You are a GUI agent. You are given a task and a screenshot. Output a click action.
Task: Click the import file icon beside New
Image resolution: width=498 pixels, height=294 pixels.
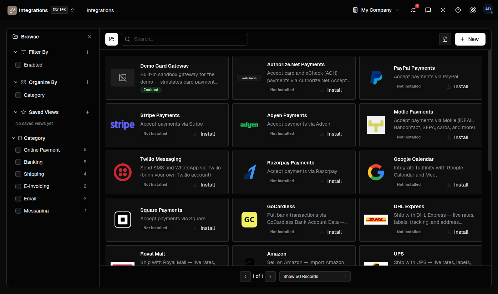445,39
